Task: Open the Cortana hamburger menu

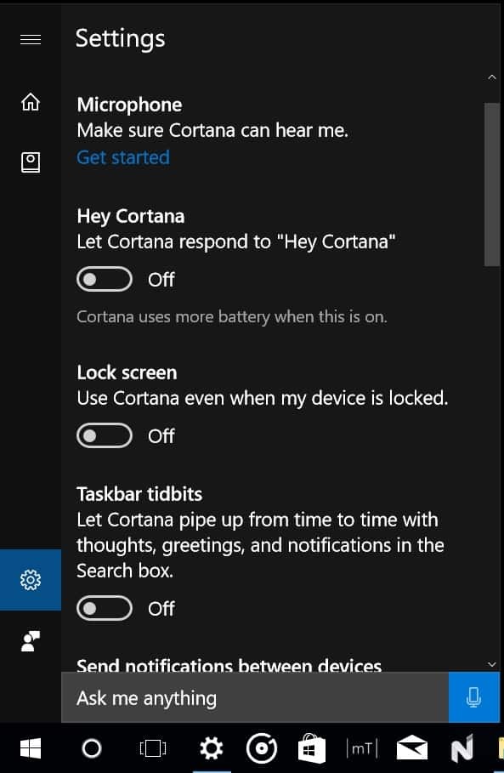Action: pyautogui.click(x=31, y=39)
